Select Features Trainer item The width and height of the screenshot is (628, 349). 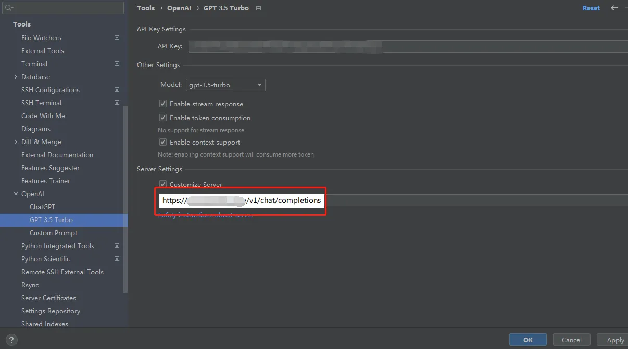(46, 180)
